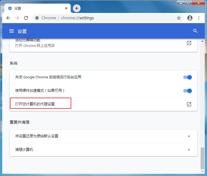
Task: Click the chrome://settings address bar
Action: (x=108, y=18)
